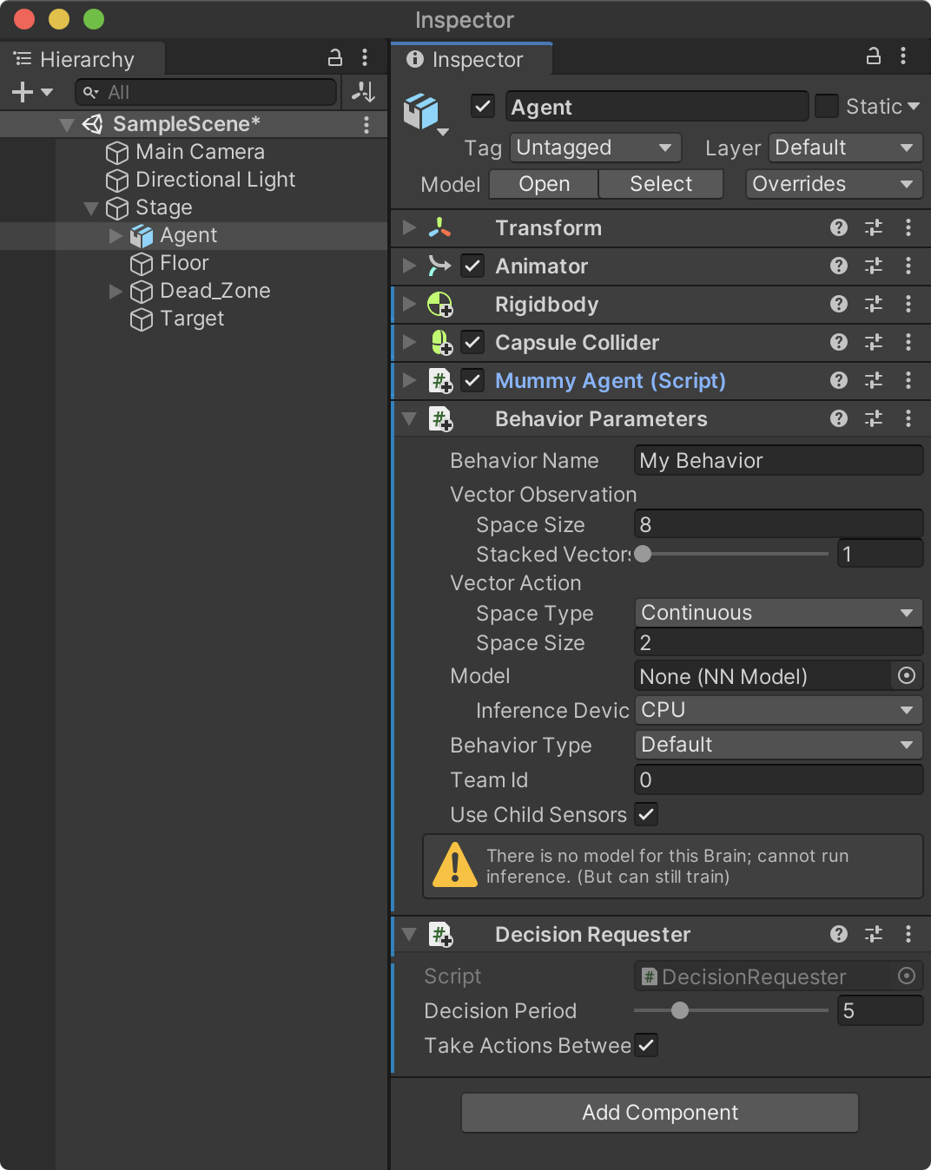Open Mummy Agent script help icon

click(839, 380)
